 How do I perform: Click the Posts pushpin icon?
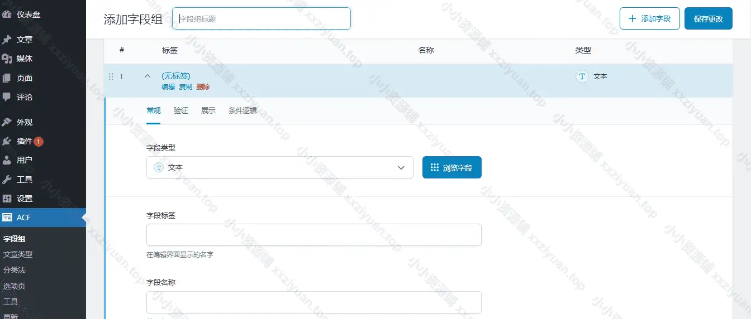pos(7,40)
